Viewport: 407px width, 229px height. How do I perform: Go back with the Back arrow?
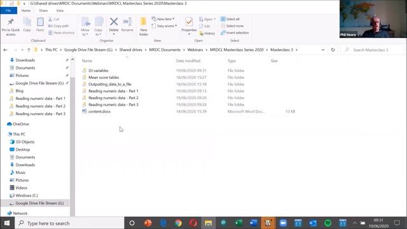pos(6,50)
